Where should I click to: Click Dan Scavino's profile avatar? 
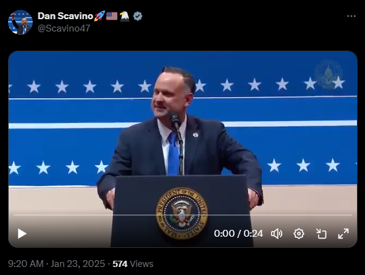click(x=20, y=22)
